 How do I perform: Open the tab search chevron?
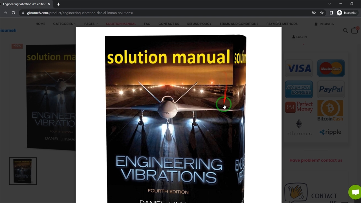coord(329,4)
